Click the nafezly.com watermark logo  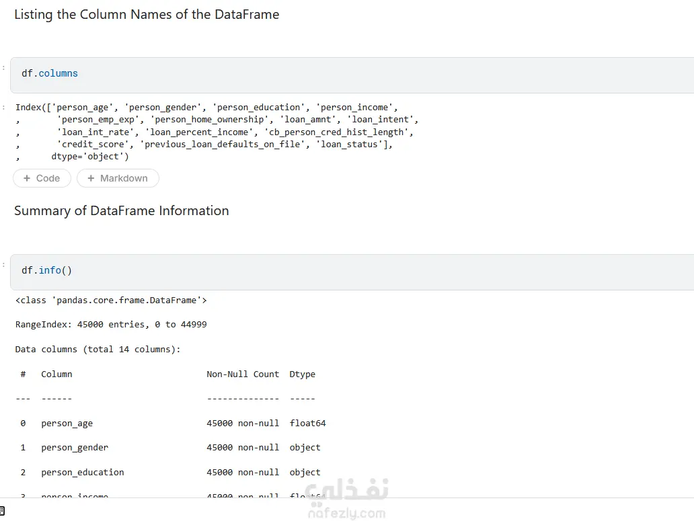[x=346, y=501]
